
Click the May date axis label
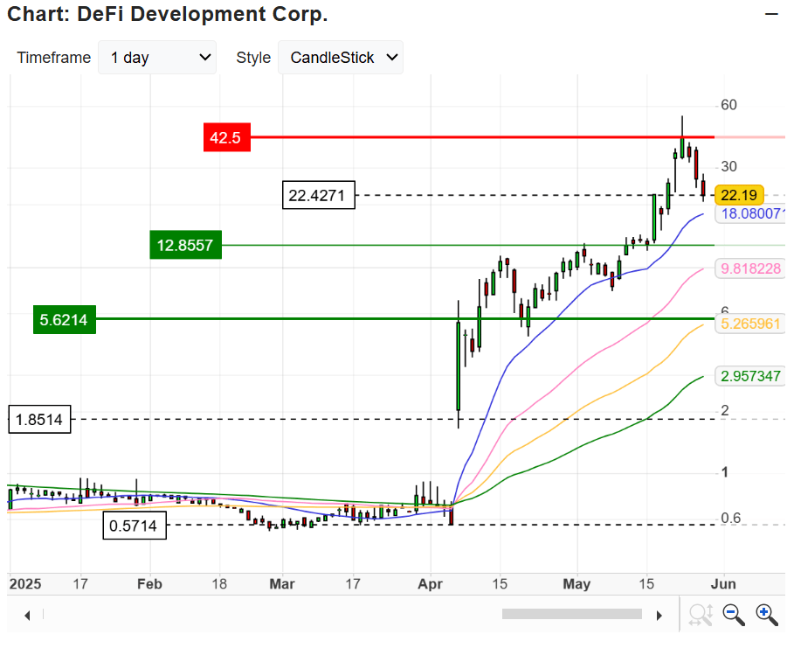(577, 584)
